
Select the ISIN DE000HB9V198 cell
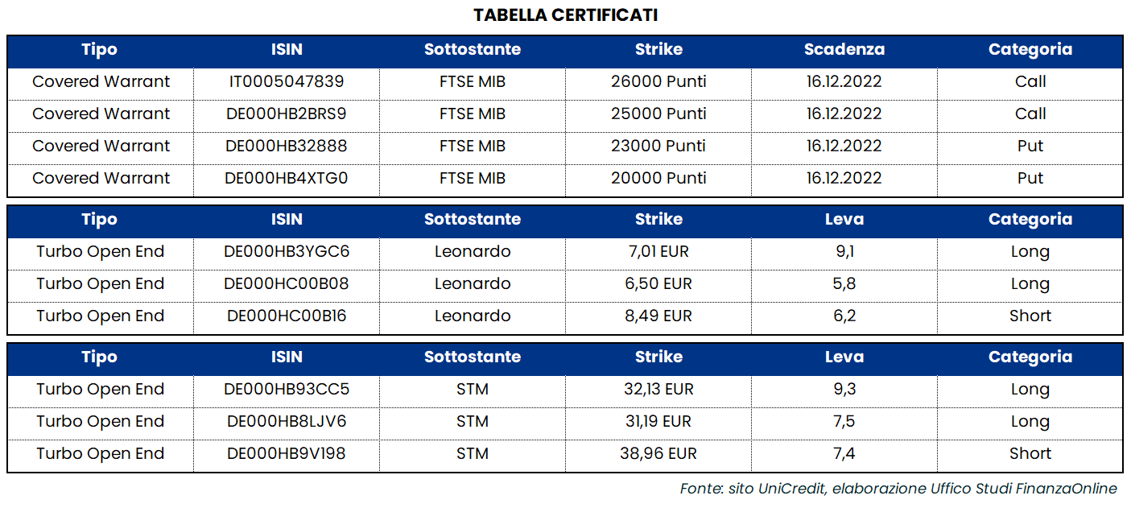(x=287, y=453)
